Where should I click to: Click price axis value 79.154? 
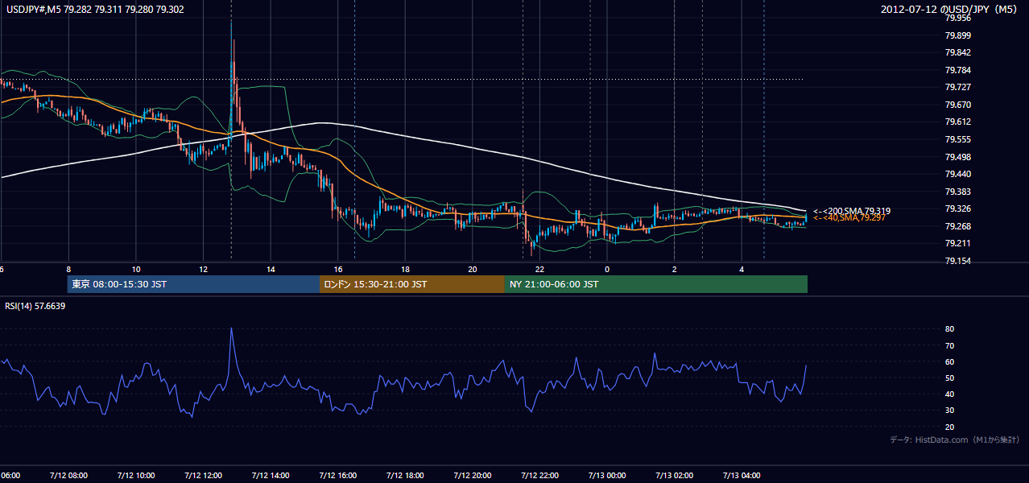click(957, 261)
